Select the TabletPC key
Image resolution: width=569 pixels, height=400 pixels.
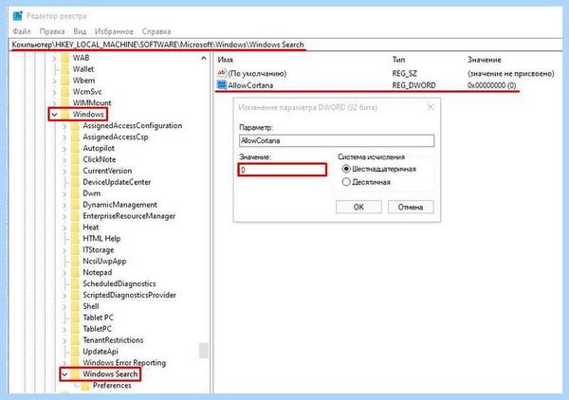(97, 329)
